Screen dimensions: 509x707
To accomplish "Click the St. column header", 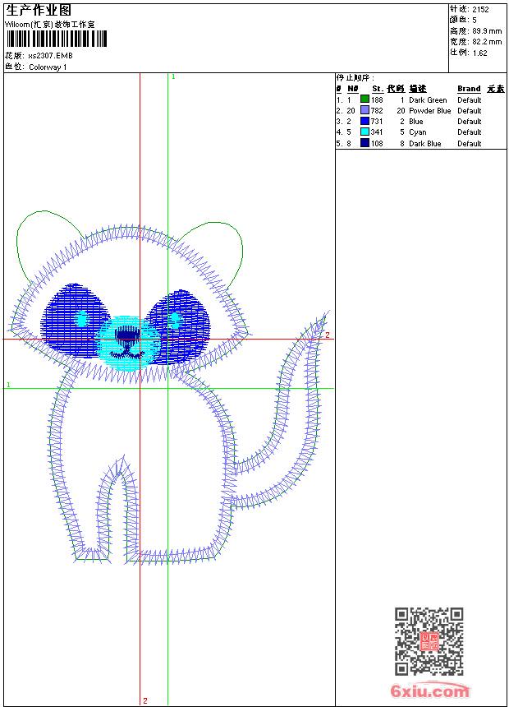I will [378, 89].
